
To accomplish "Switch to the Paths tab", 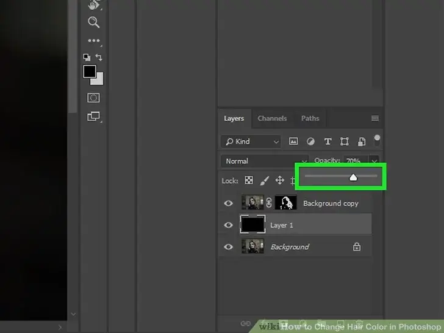I will click(x=310, y=118).
